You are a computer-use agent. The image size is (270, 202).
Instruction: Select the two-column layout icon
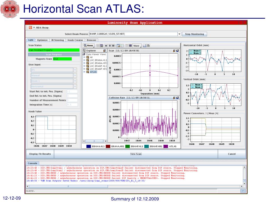tap(106, 46)
